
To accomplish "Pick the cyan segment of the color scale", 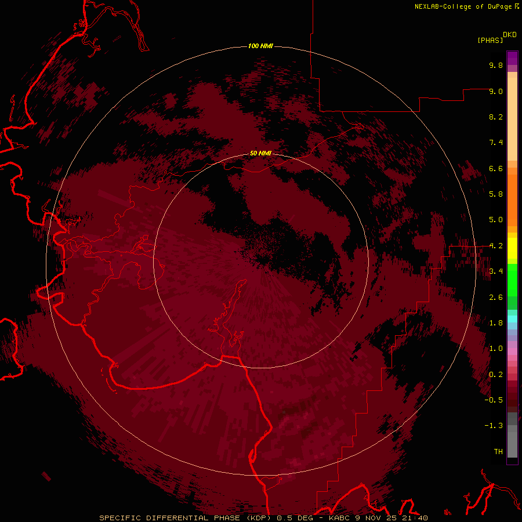I will (x=512, y=319).
